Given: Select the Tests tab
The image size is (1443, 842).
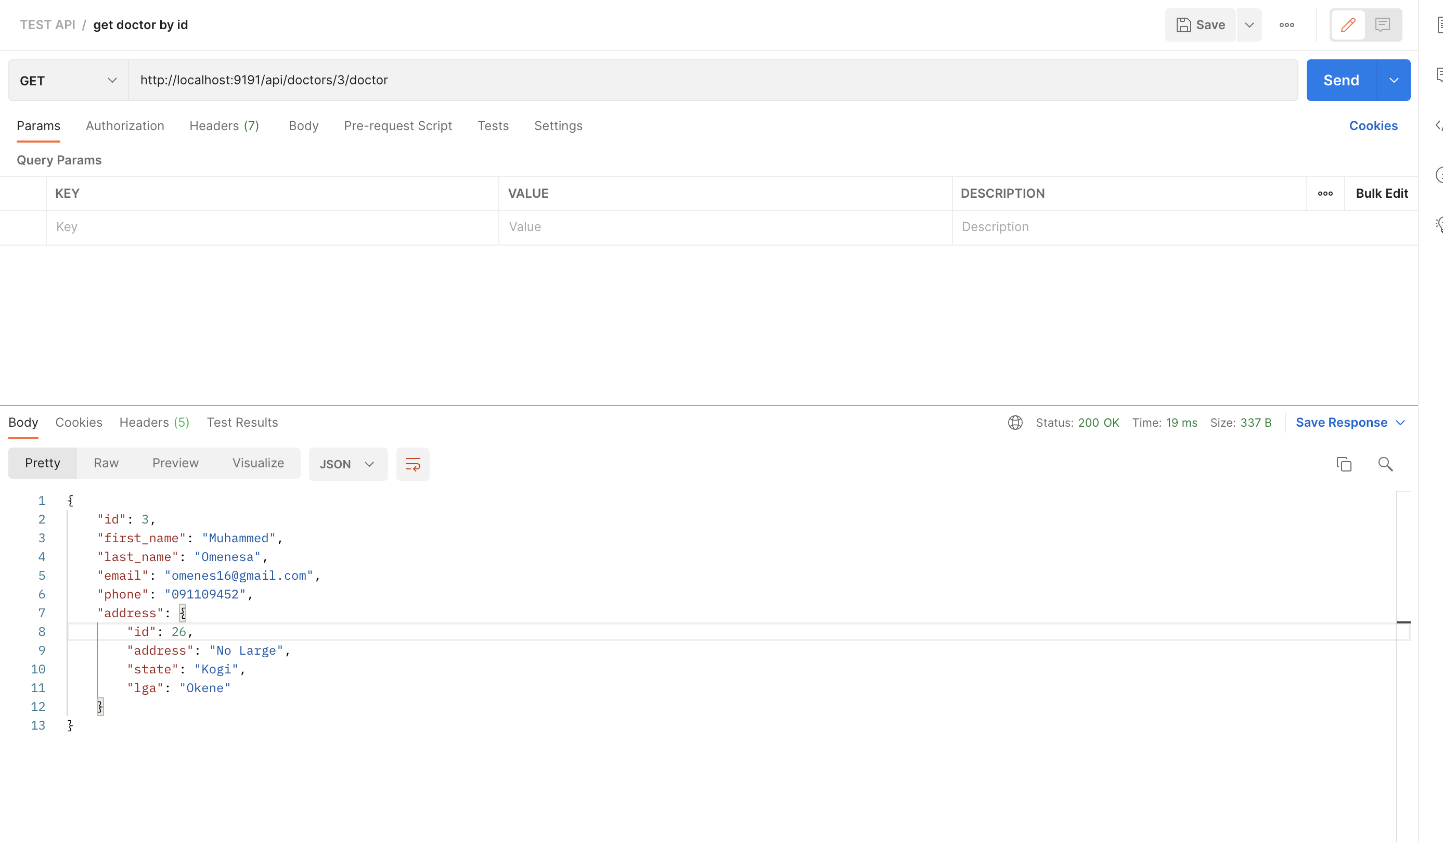Looking at the screenshot, I should (493, 125).
